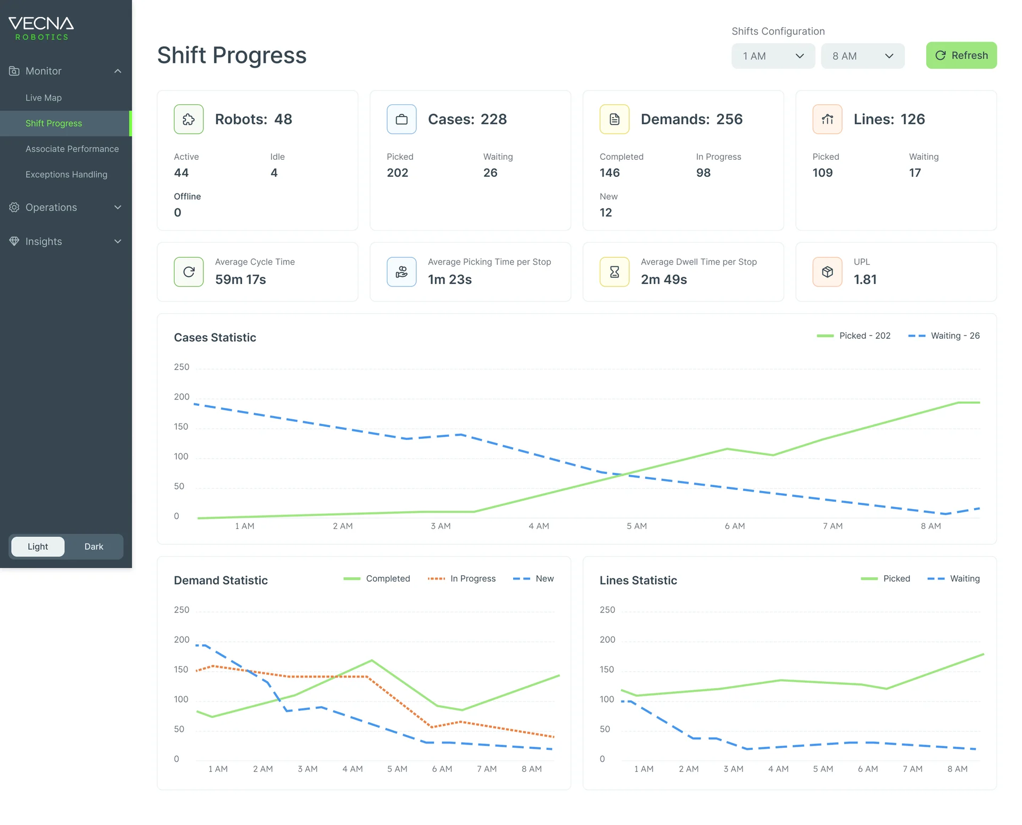Click the Cases briefcase icon
This screenshot has width=1022, height=825.
point(401,119)
